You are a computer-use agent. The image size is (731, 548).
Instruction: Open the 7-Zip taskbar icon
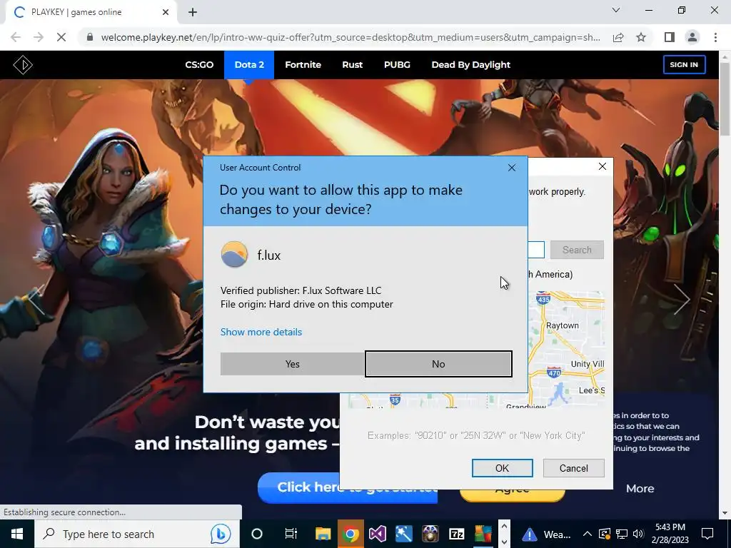456,534
